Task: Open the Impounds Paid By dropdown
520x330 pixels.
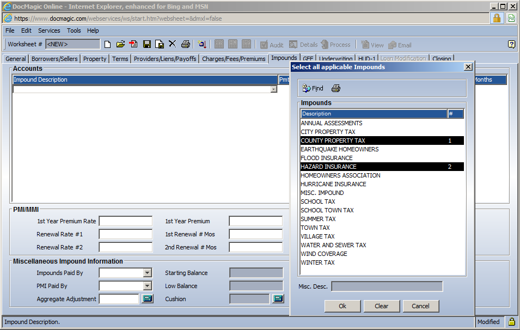Action: point(148,273)
